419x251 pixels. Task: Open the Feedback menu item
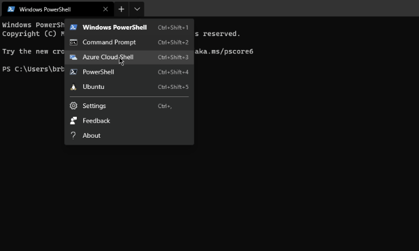coord(129,121)
